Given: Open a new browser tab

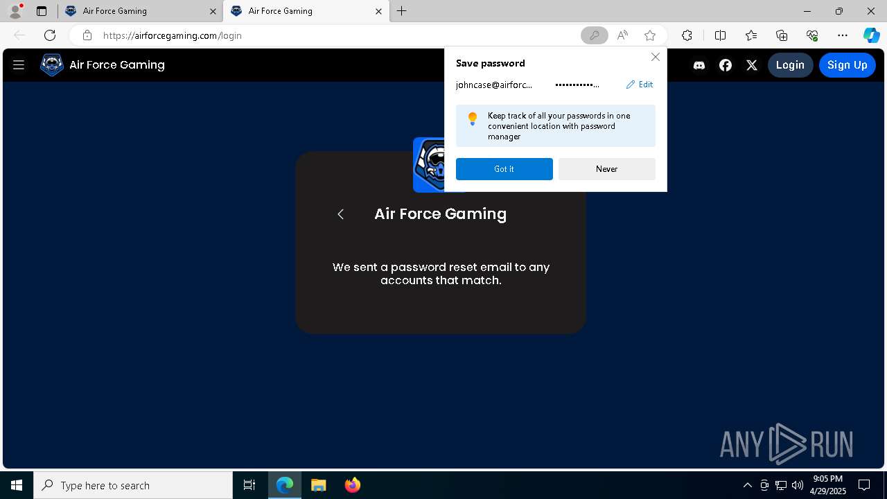Looking at the screenshot, I should (x=402, y=11).
